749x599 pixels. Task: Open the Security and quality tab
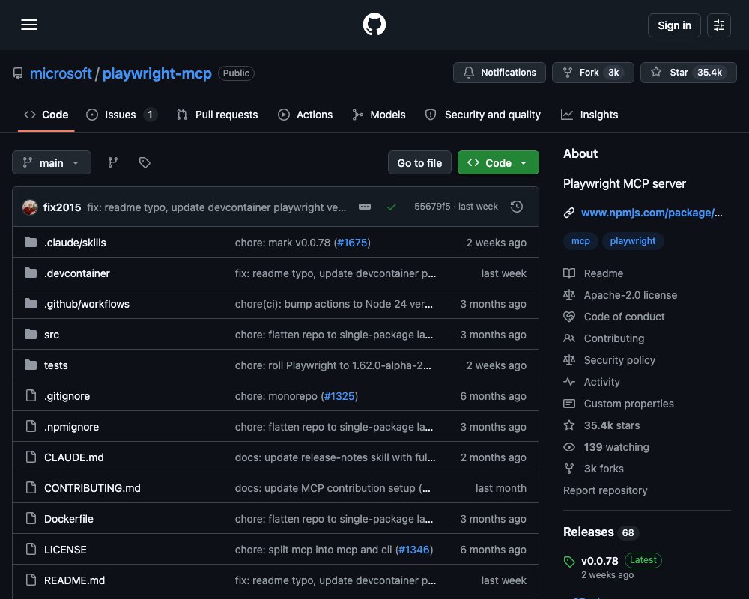[x=483, y=115]
